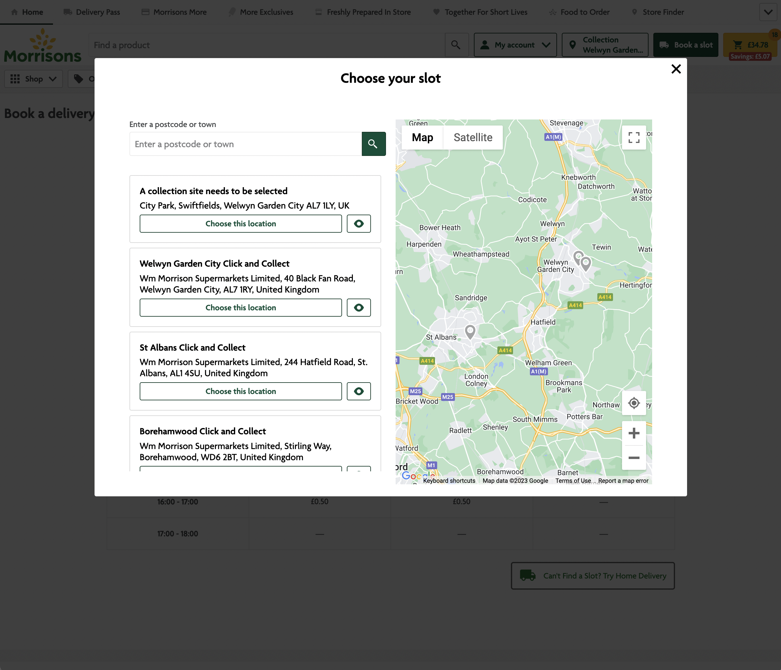Switch the map to Satellite view
Viewport: 781px width, 670px height.
473,137
